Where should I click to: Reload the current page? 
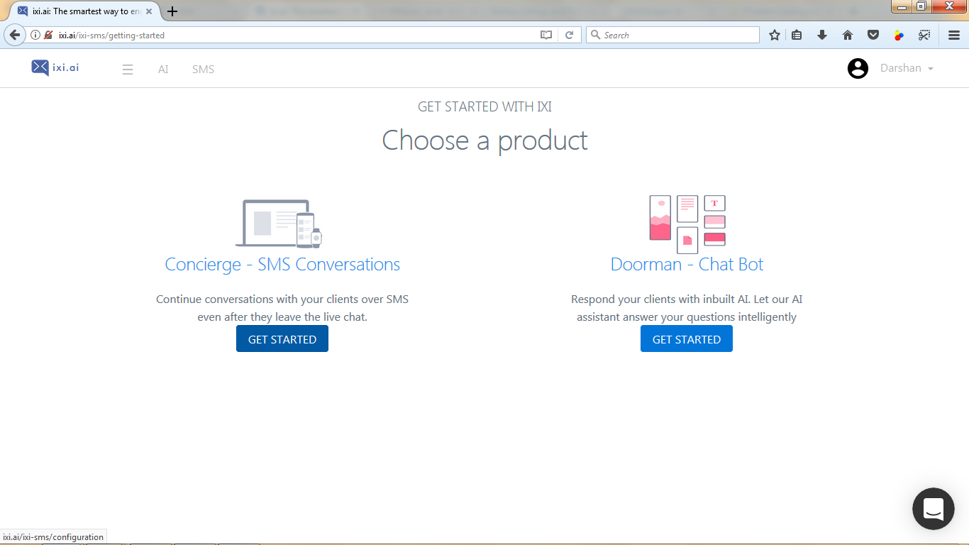point(569,35)
